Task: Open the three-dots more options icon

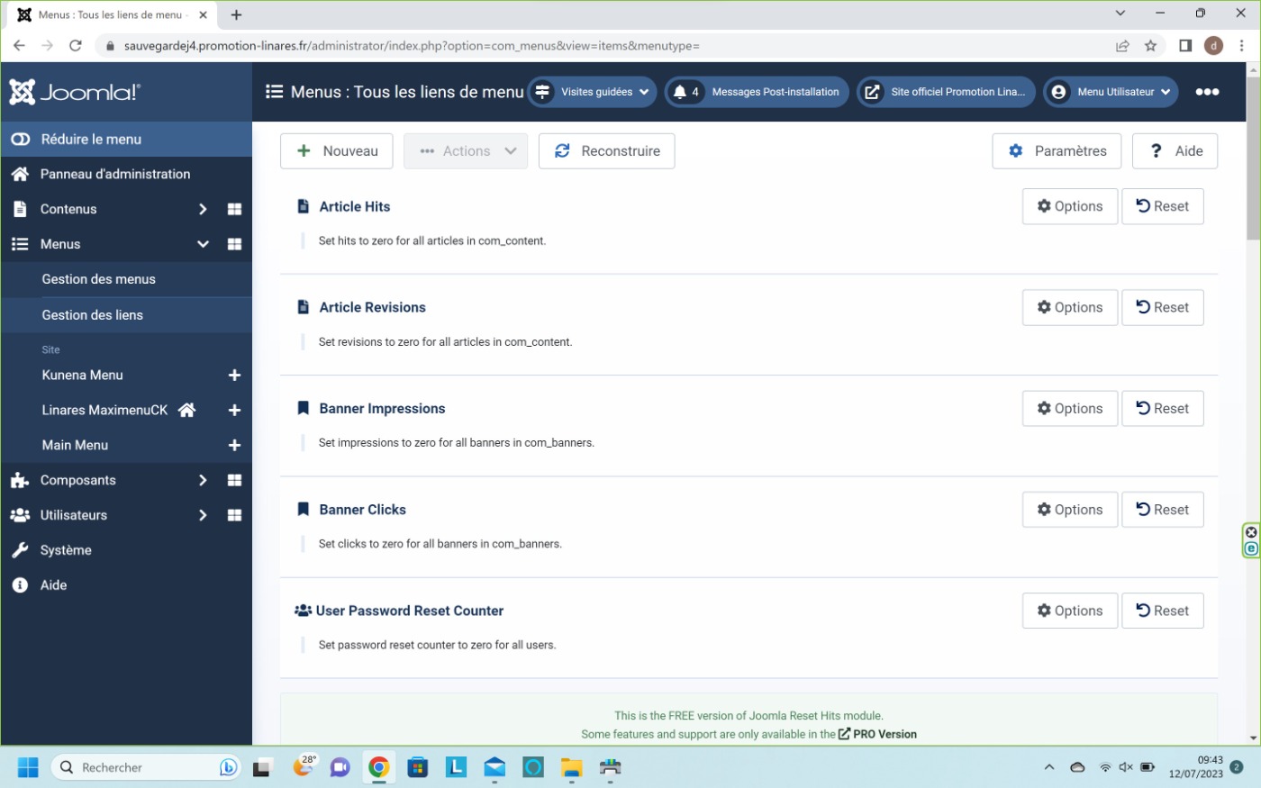Action: click(1207, 92)
